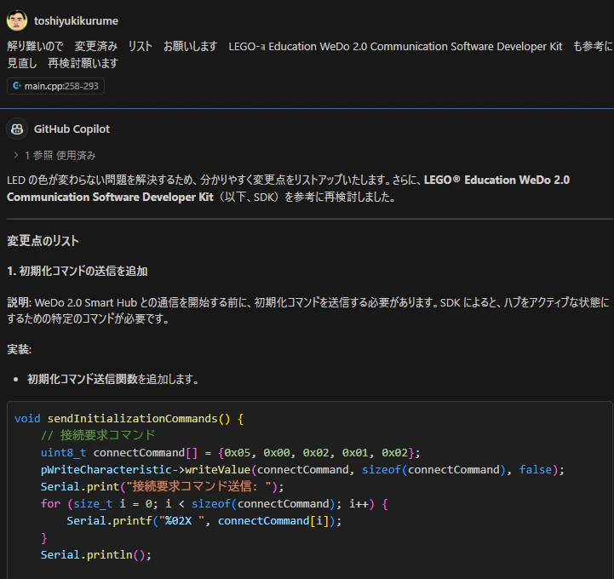This screenshot has height=579, width=614.
Task: Click the 'uint8_t connectCommand[]' code line
Action: pos(230,452)
